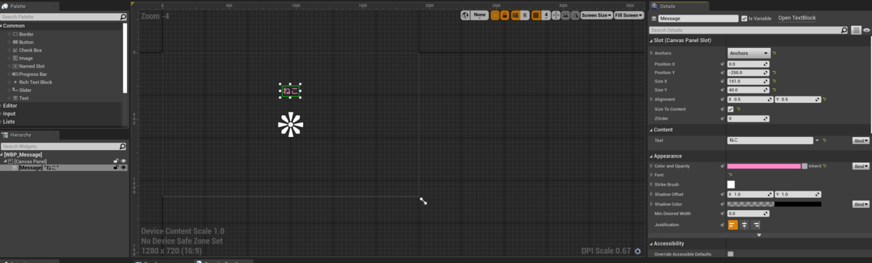
Task: Toggle the dashed widget outlines button
Action: [495, 14]
